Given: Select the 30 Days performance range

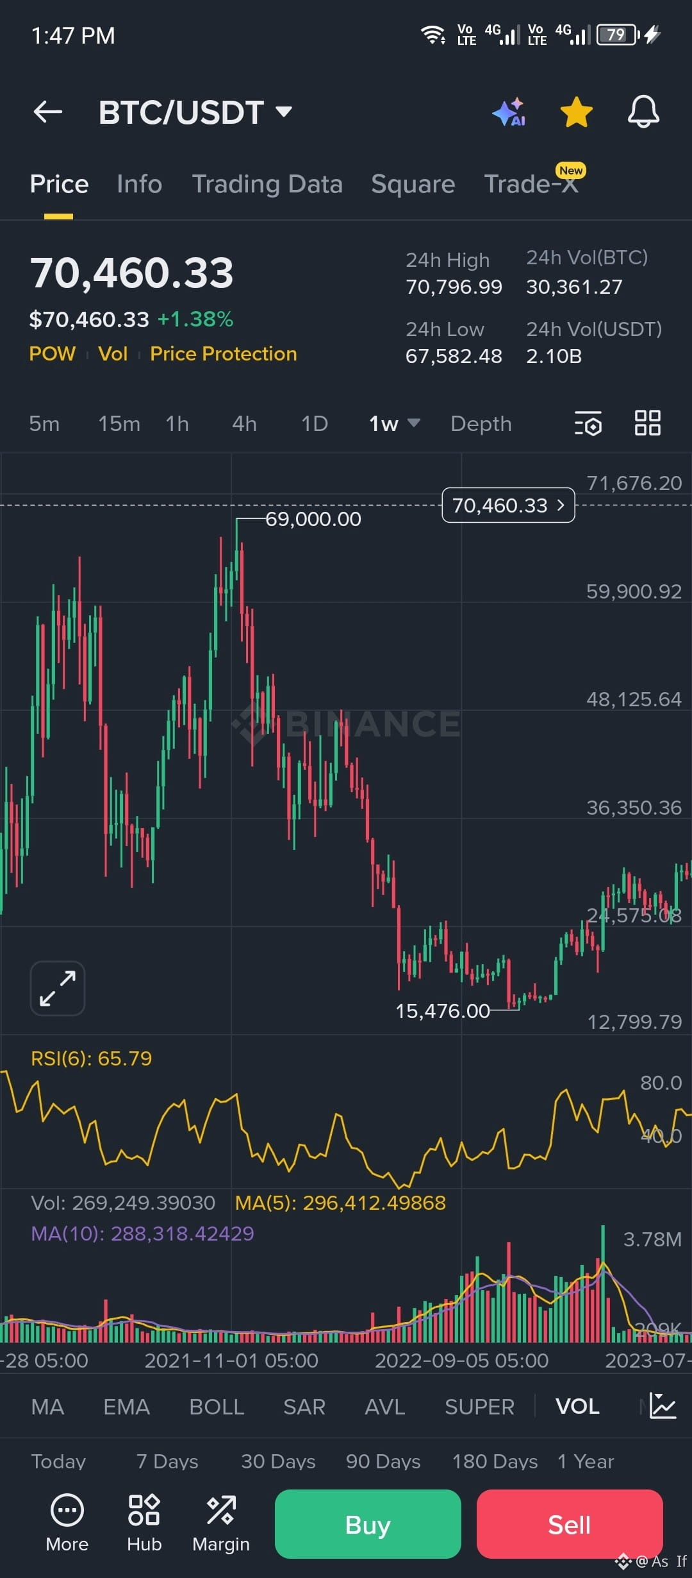Looking at the screenshot, I should point(278,1461).
